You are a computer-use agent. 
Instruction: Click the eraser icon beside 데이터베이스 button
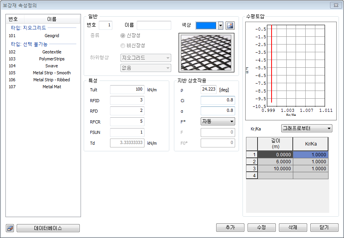click(10, 228)
